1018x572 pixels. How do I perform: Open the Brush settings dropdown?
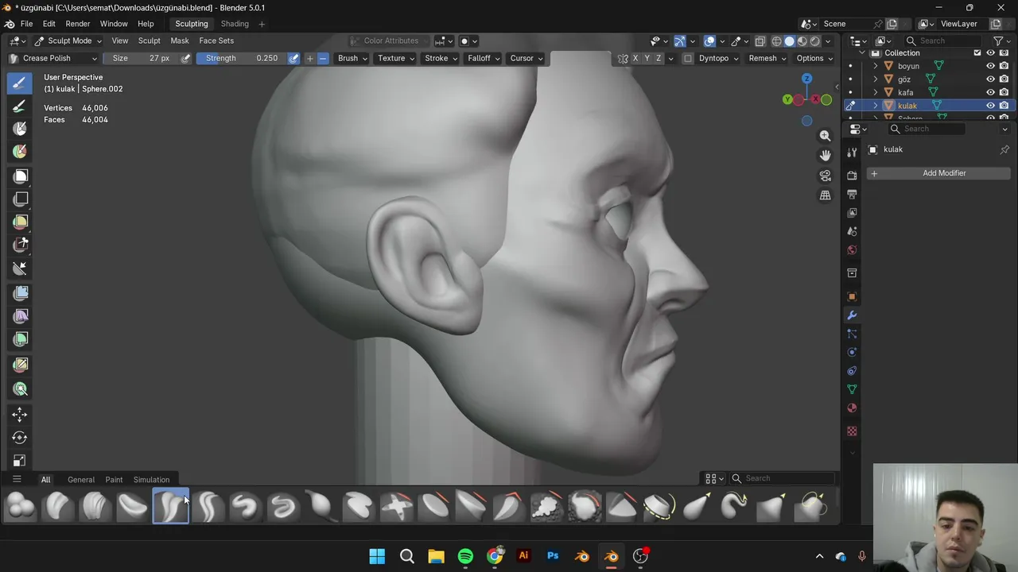tap(352, 58)
